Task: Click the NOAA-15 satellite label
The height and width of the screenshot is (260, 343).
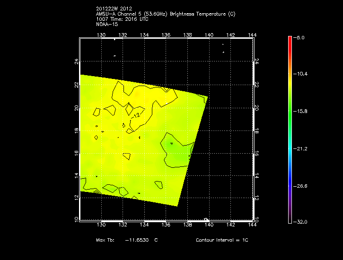Action: pos(107,24)
